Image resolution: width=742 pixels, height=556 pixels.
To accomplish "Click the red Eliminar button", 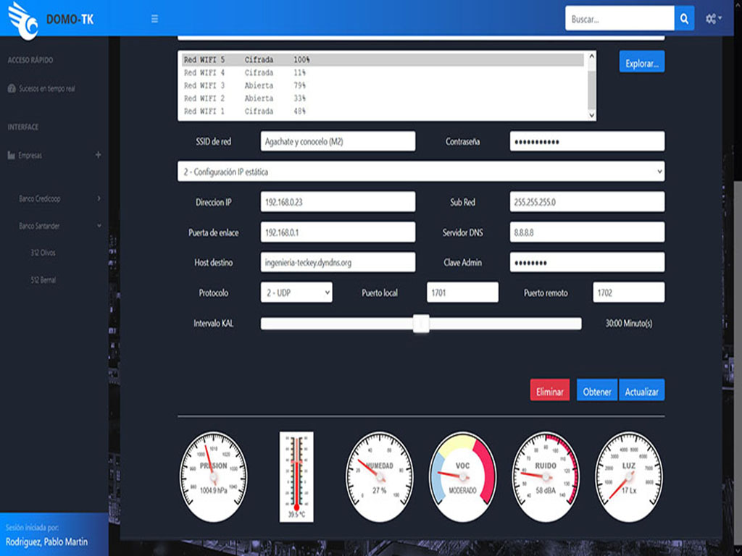I will click(549, 391).
